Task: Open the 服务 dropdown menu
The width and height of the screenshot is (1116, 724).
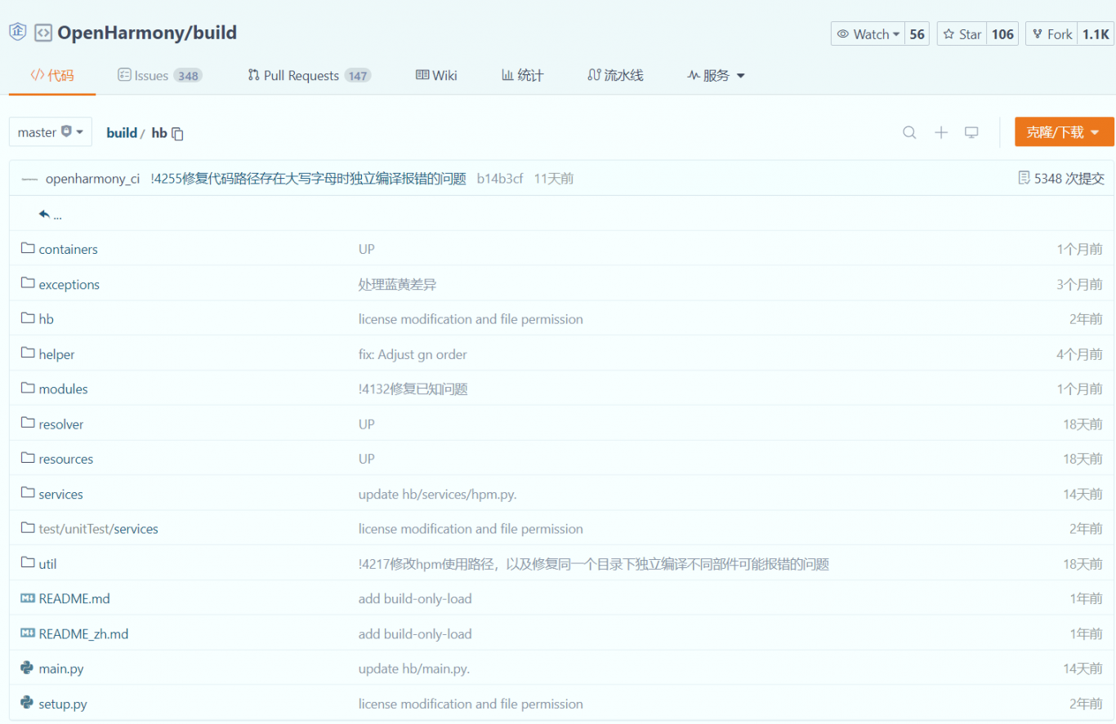Action: point(716,75)
